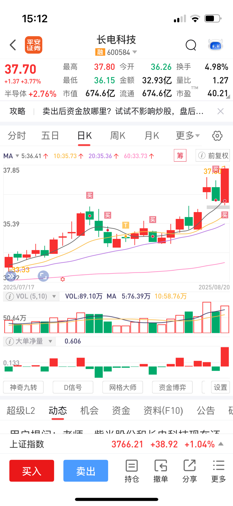The width and height of the screenshot is (233, 506).
Task: Tap the 半导体 sector +2.76% link
Action: click(x=30, y=94)
